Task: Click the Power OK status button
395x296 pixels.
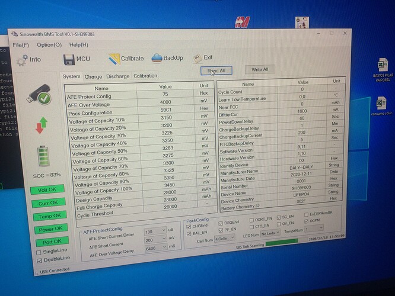Action: (x=51, y=229)
